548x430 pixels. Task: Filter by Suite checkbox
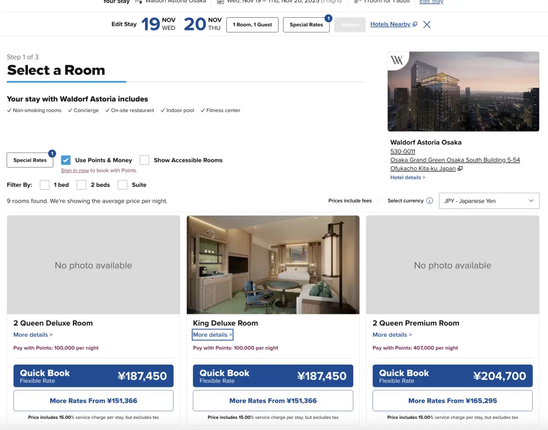coord(122,185)
